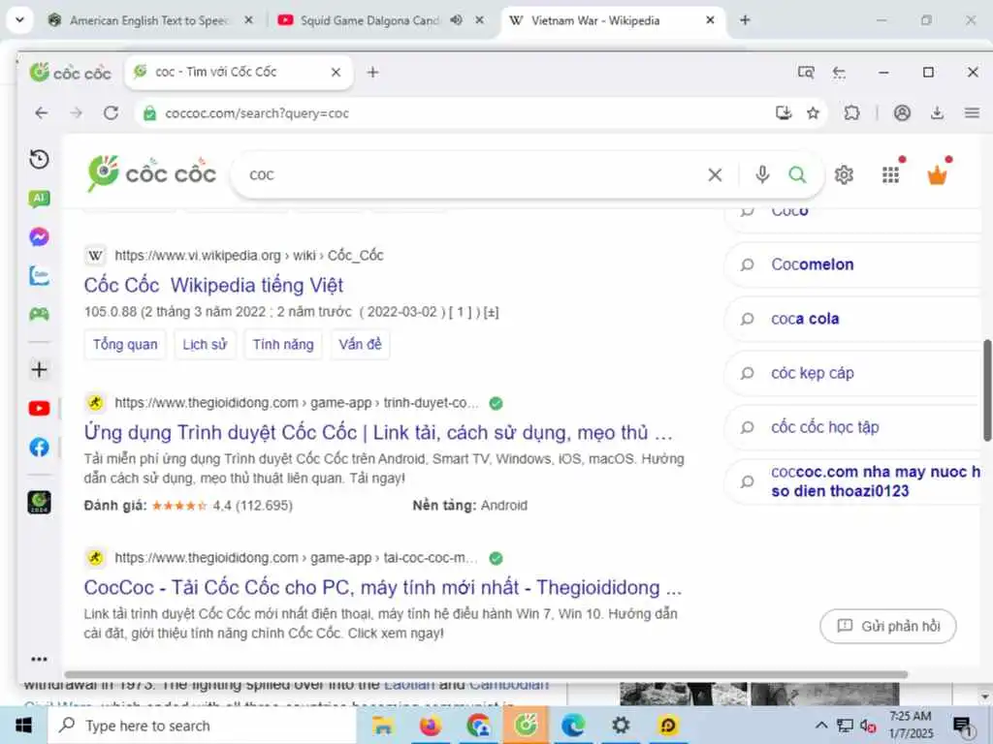993x744 pixels.
Task: Switch to Vietnam War - Wikipedia tab
Action: click(613, 20)
